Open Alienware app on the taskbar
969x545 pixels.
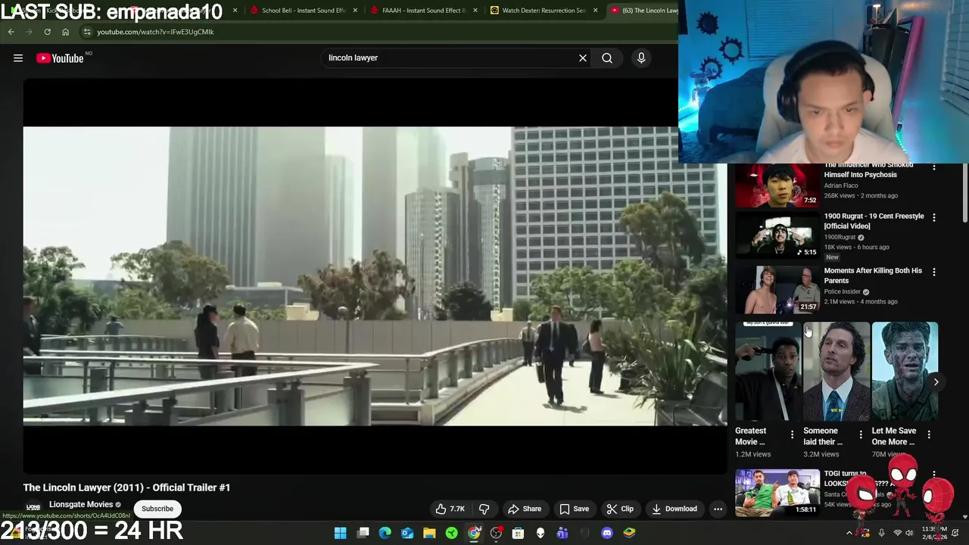[541, 533]
